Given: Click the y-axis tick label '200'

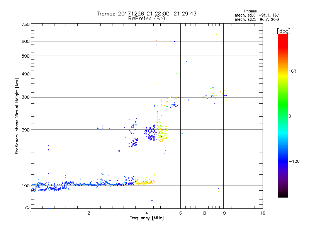Looking at the screenshot, I should 25,130.
